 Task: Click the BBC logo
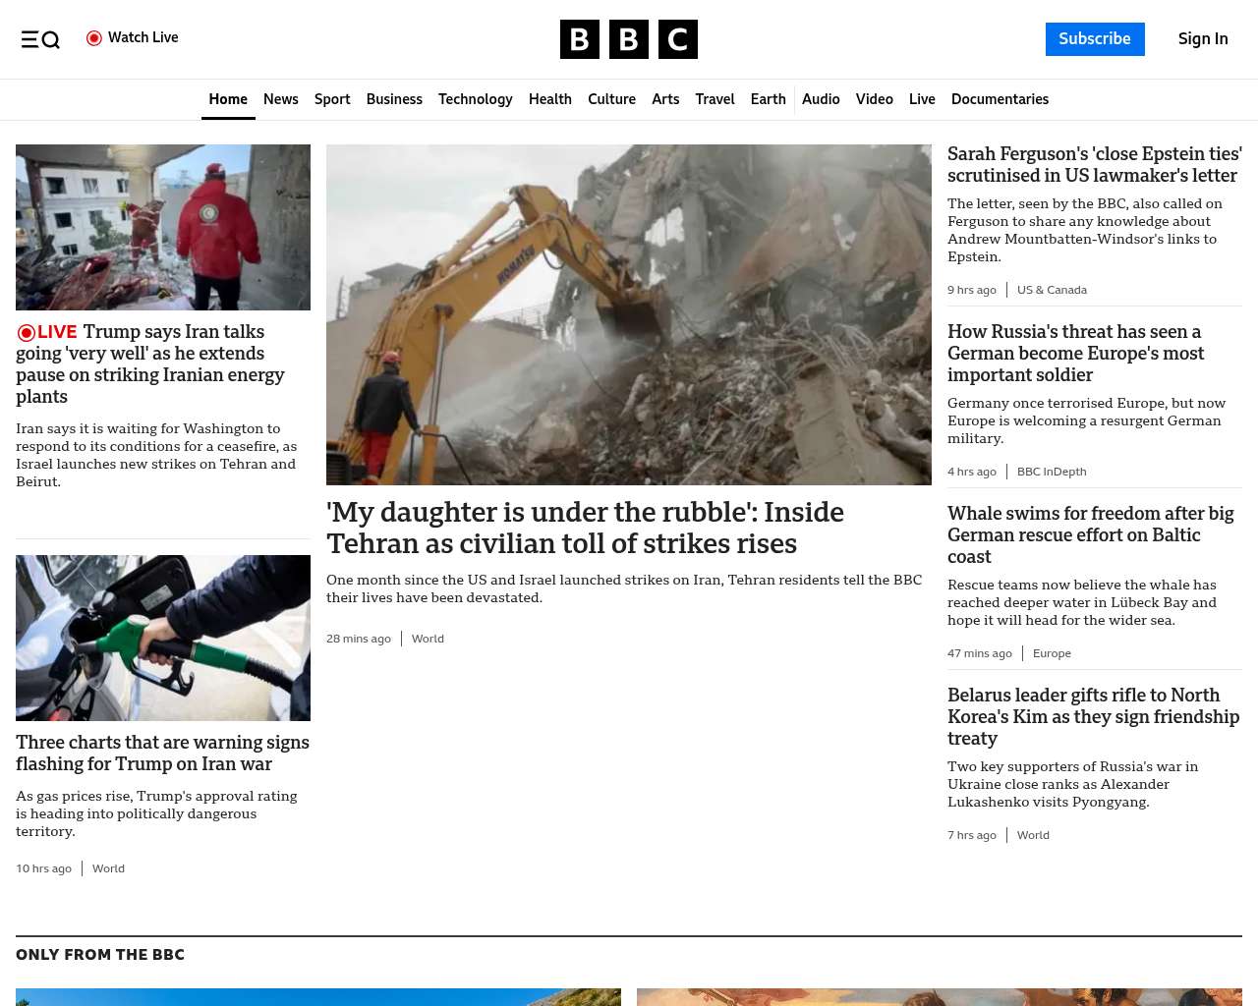(628, 39)
